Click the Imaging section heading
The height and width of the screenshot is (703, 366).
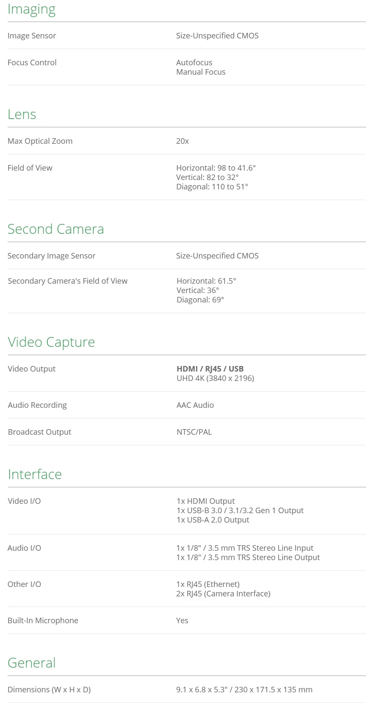32,9
